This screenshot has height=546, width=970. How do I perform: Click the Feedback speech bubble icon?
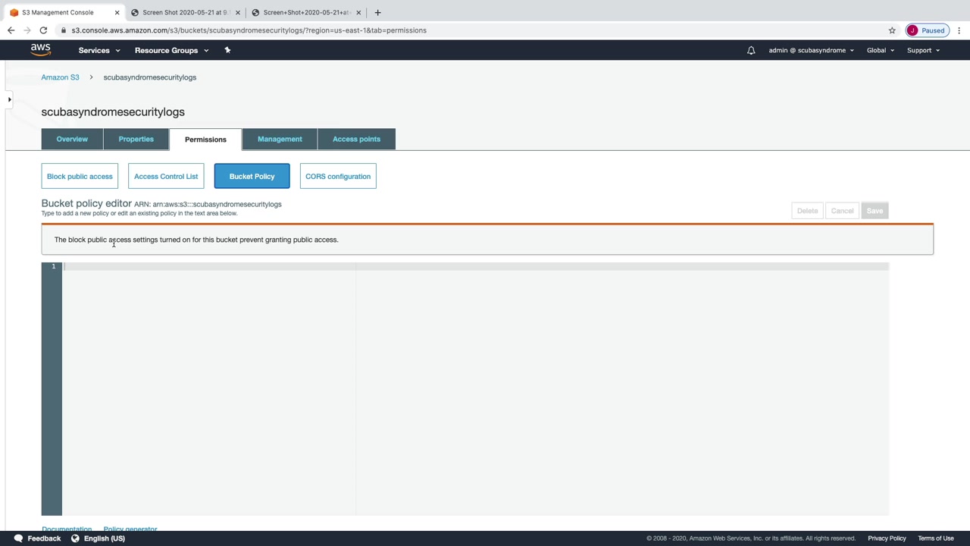pyautogui.click(x=18, y=538)
